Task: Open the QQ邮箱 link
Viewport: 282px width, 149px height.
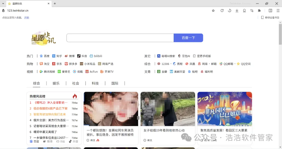Action: [226, 64]
